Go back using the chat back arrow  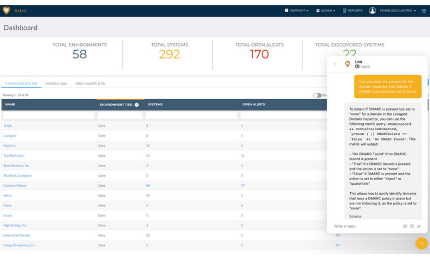pos(335,64)
